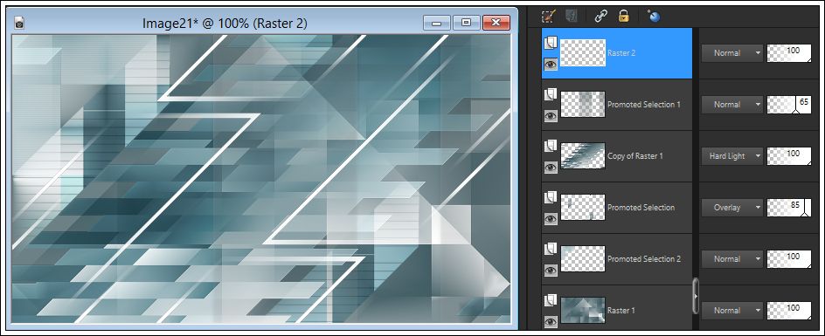Open blend mode dropdown showing Hard Light
This screenshot has height=336, width=825.
pyautogui.click(x=731, y=156)
